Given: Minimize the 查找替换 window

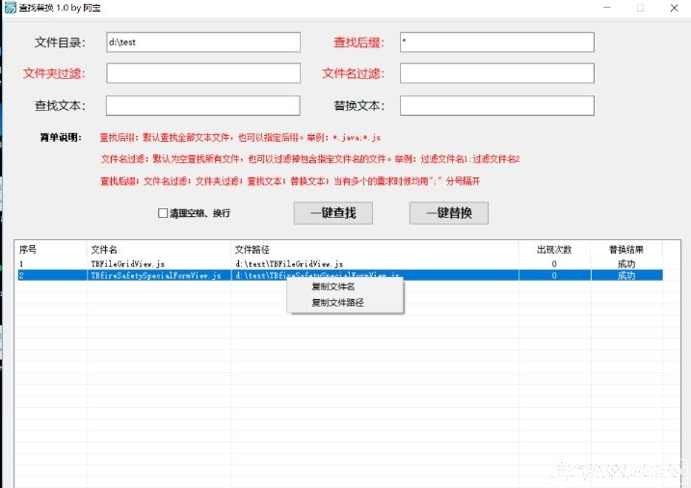Looking at the screenshot, I should [x=607, y=8].
